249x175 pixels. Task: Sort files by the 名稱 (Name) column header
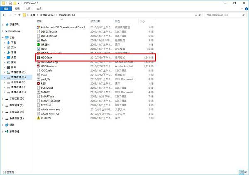click(62, 21)
